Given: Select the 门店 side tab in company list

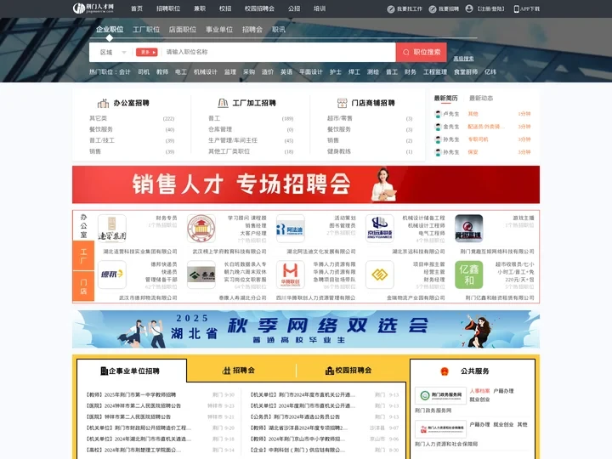Looking at the screenshot, I should pyautogui.click(x=83, y=286).
